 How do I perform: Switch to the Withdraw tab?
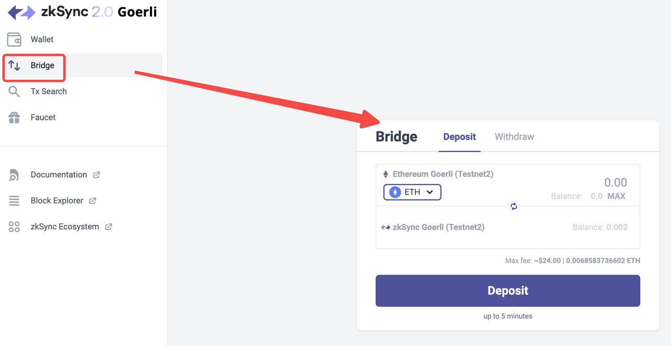click(x=514, y=137)
